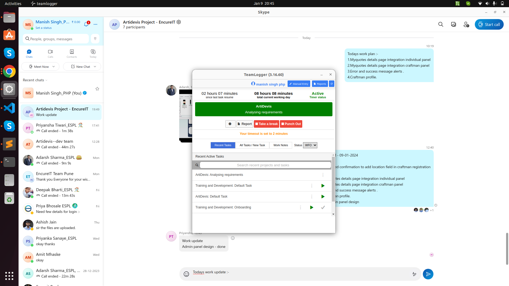Open info for Training and Development: Onboarding
509x286 pixels.
300,207
